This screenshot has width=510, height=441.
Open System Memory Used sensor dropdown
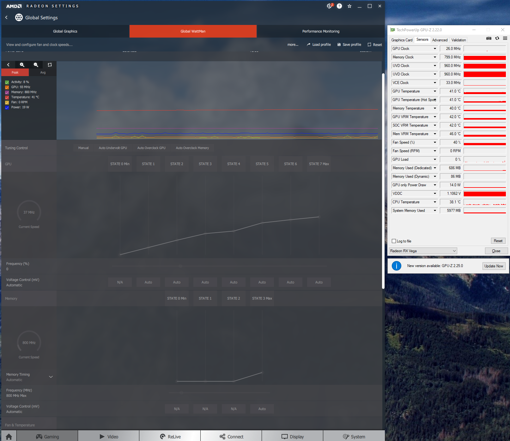tap(435, 211)
